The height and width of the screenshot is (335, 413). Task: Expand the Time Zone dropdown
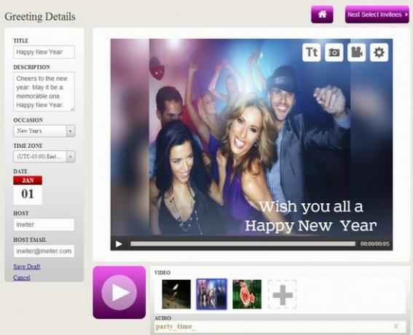pos(44,157)
